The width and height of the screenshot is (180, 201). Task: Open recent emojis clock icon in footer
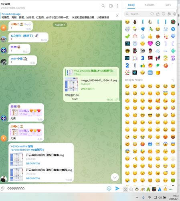pos(125,189)
